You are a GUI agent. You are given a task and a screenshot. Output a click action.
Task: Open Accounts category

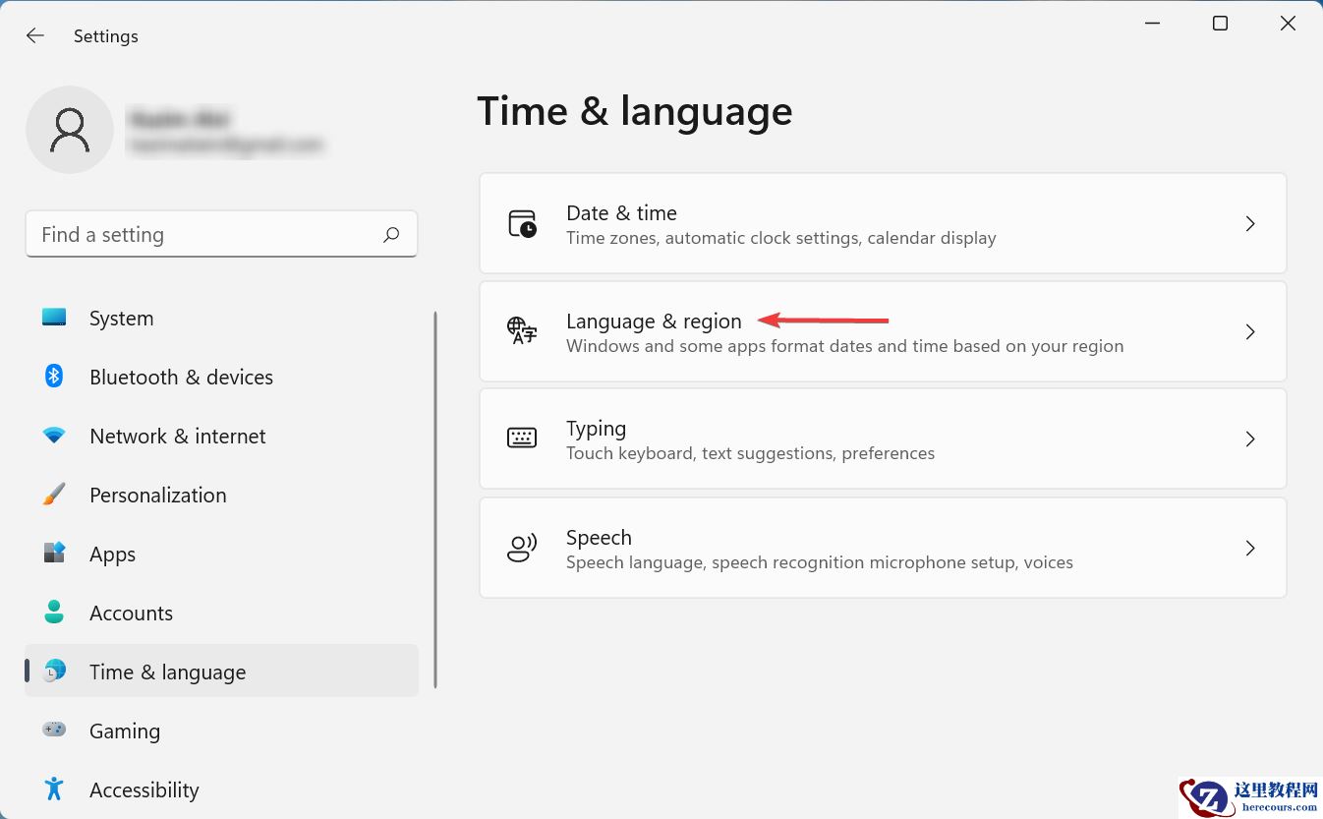coord(221,613)
